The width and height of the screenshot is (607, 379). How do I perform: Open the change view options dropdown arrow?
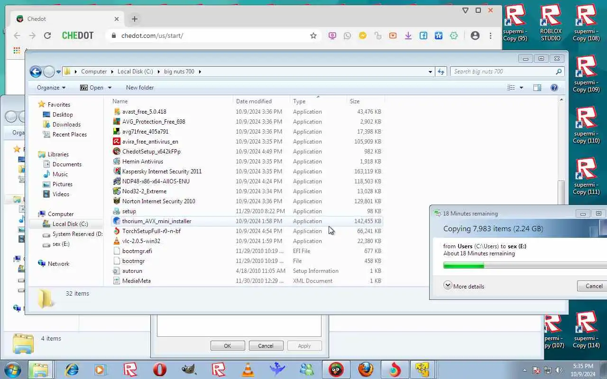521,88
